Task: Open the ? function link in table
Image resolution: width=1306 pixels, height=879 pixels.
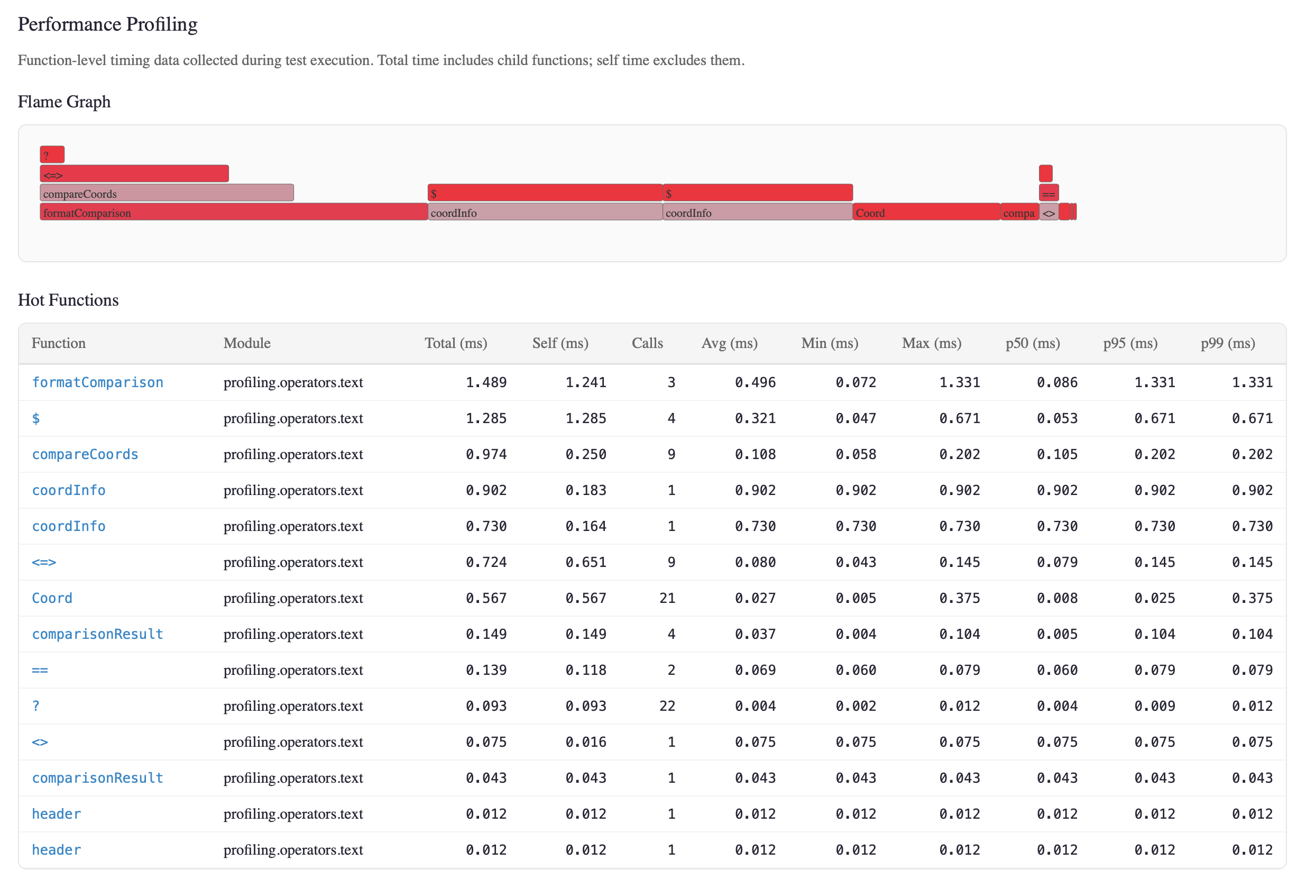Action: point(36,706)
